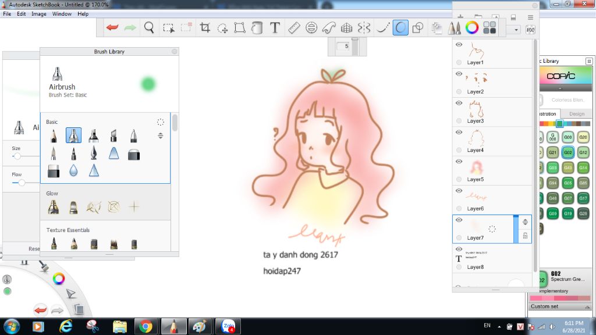
Task: Toggle the Layer3 eye icon
Action: [459, 104]
